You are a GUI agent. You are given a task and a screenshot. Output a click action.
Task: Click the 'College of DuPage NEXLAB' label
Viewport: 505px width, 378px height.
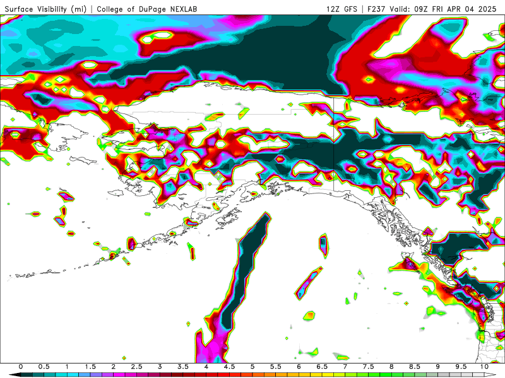tap(147, 9)
